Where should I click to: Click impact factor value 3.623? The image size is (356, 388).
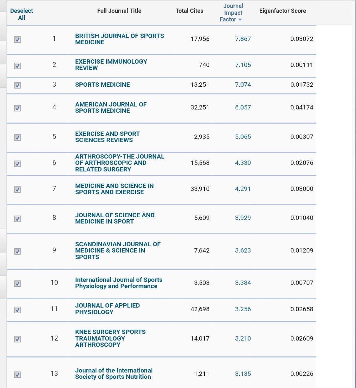pos(243,251)
